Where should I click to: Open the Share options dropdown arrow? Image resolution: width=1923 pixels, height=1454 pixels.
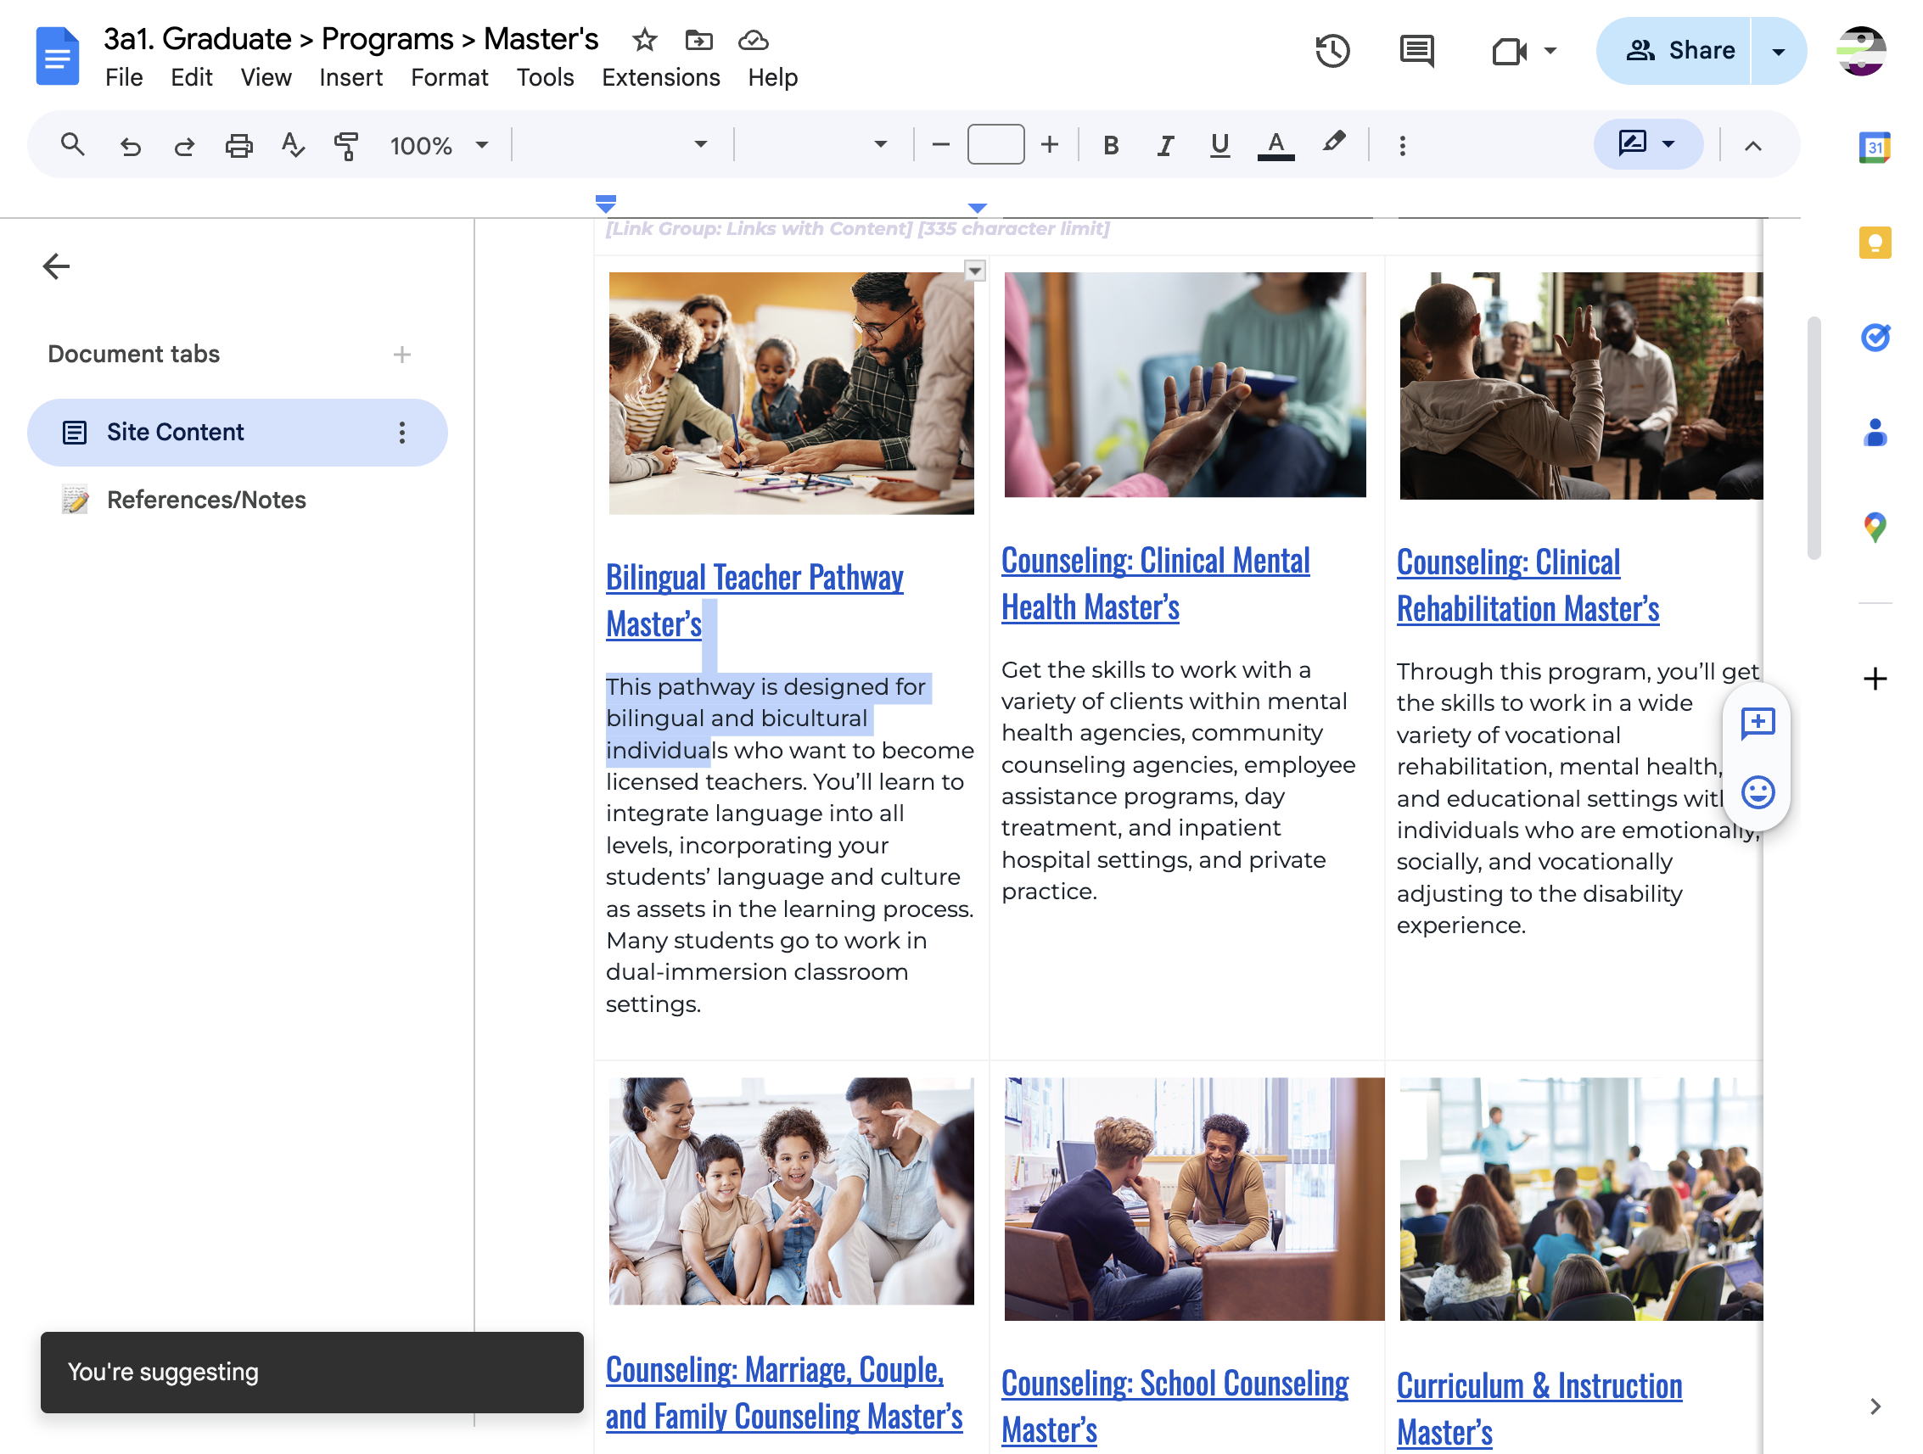click(1779, 51)
